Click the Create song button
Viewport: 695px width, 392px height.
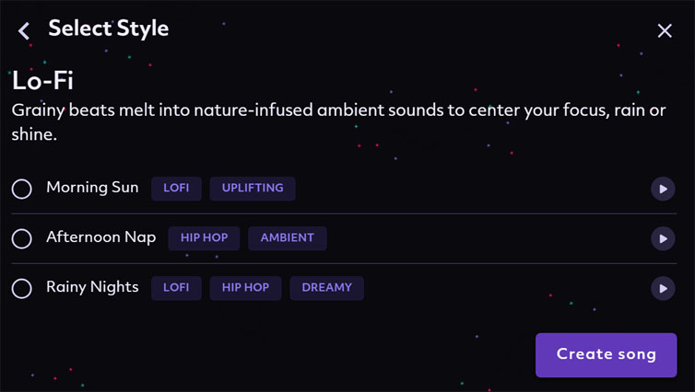tap(606, 355)
